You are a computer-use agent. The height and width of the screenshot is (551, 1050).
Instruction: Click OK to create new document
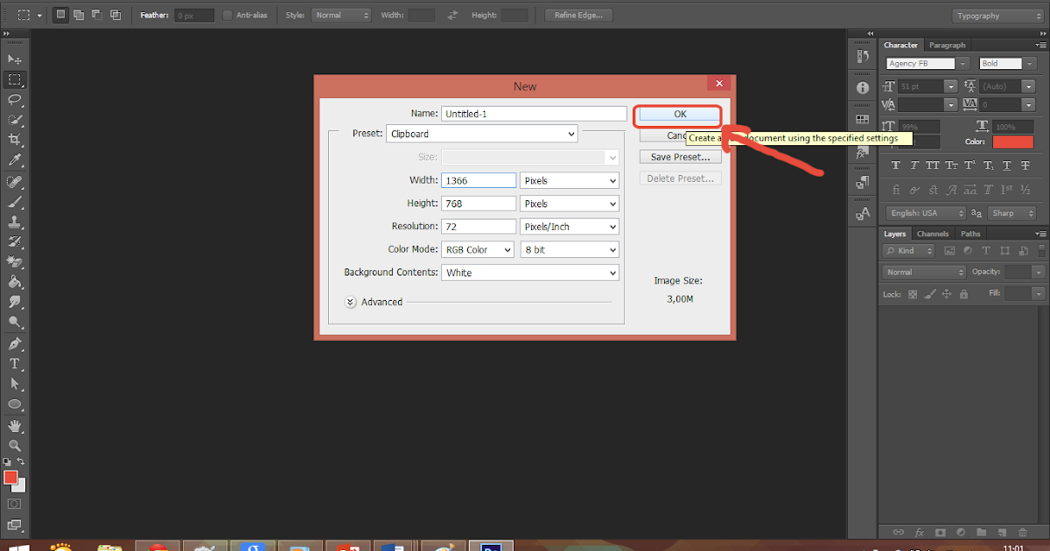pyautogui.click(x=680, y=114)
